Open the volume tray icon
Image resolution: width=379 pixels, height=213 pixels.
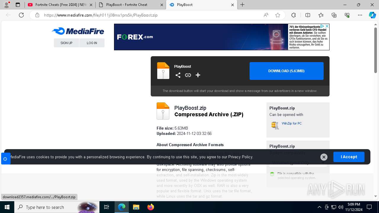341,207
